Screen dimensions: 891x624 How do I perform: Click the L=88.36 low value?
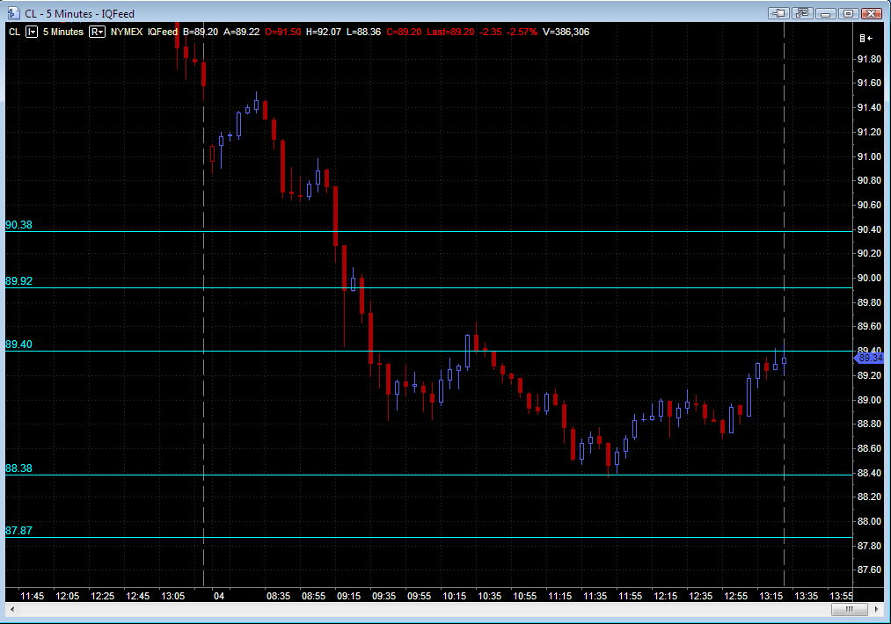pos(363,32)
